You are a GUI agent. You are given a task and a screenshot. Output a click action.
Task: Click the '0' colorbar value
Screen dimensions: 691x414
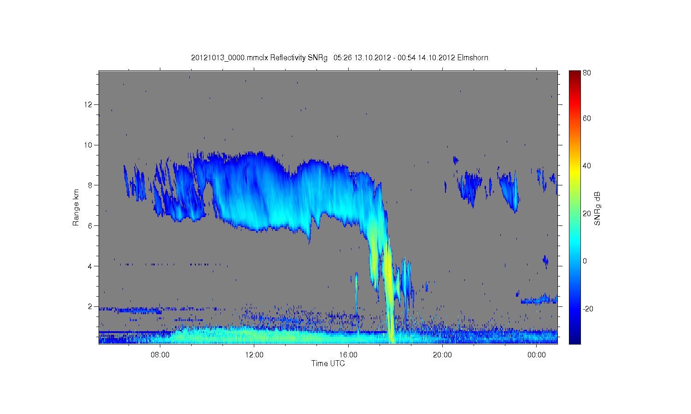click(585, 261)
